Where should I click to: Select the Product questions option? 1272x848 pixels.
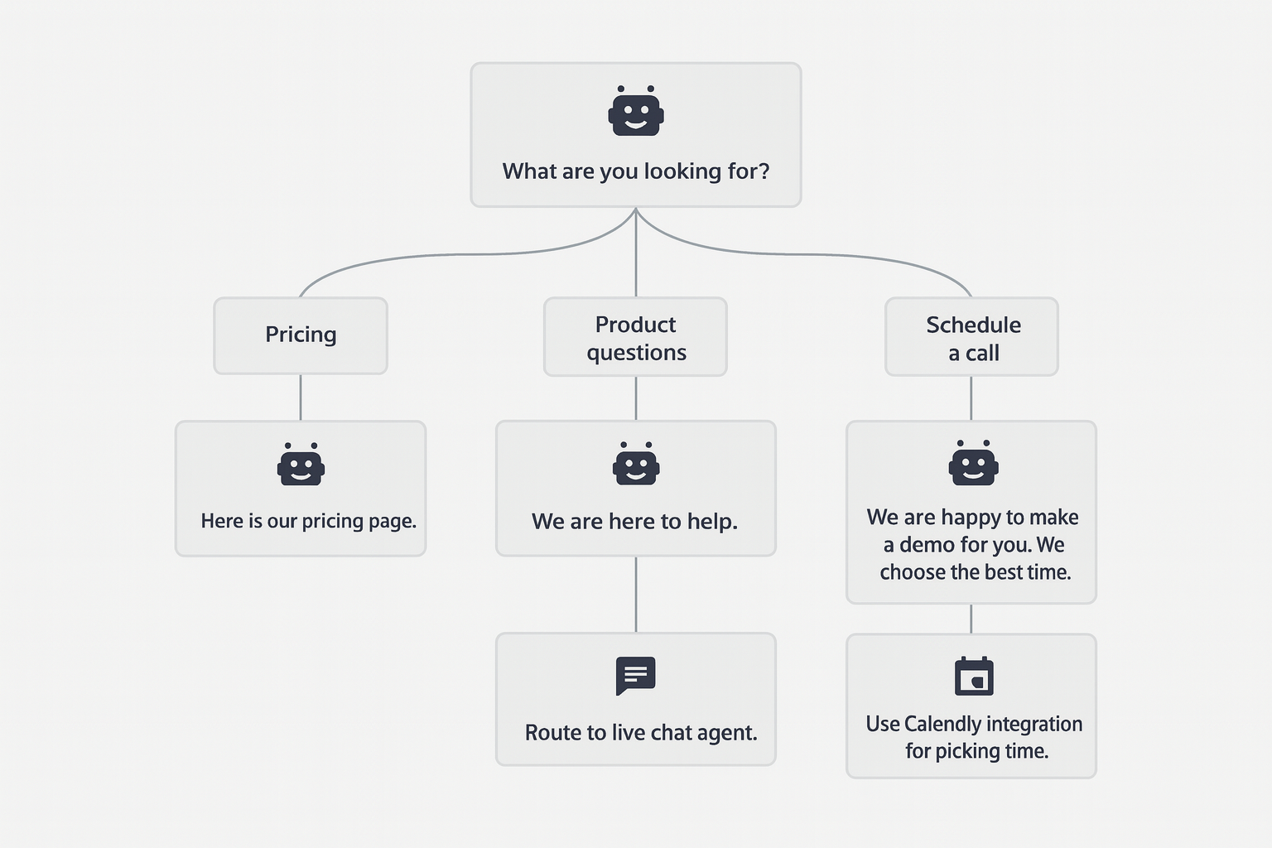coord(635,338)
